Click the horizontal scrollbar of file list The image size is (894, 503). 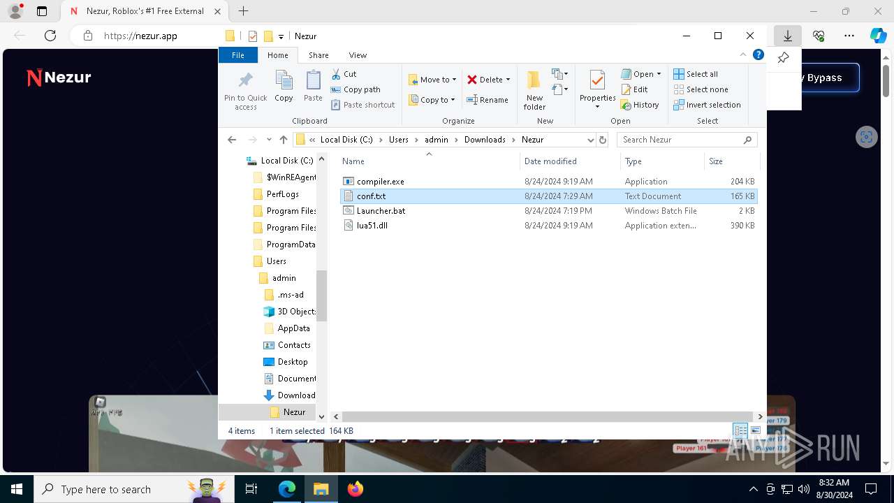click(x=547, y=416)
